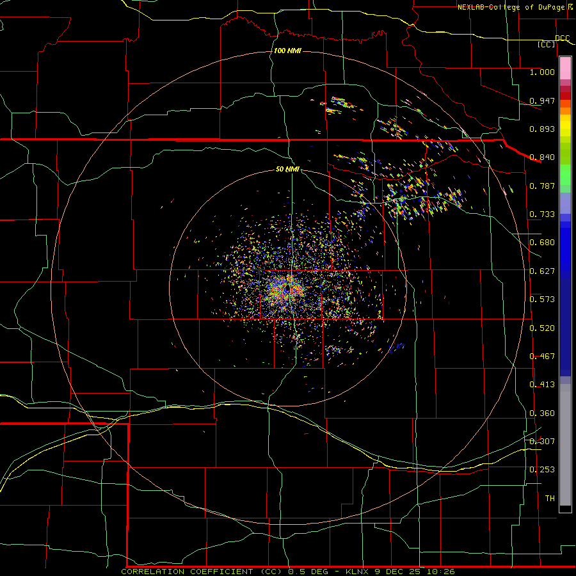Click the 0.520 value on the color scale
Viewport: 576px width, 576px height.
pos(542,328)
